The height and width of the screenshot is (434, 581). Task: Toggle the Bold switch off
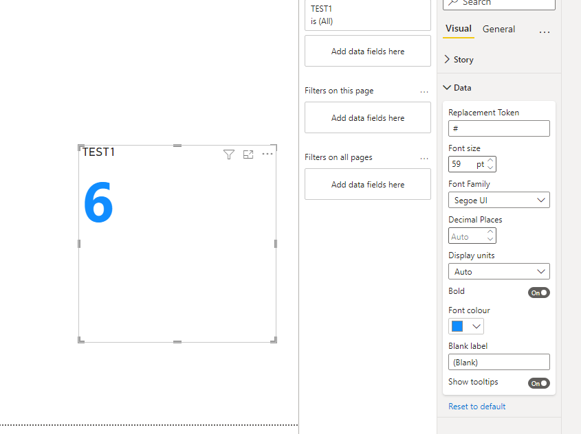539,293
